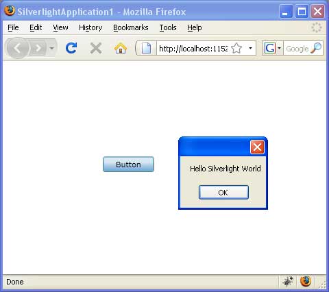
Task: Click the Hello Silverlight World message text
Action: tap(226, 169)
